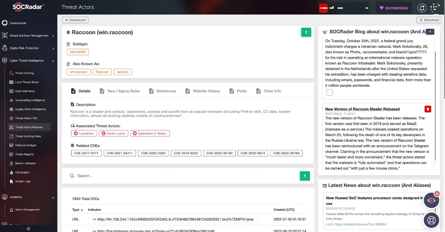Open Dashboards from sidebar
The width and height of the screenshot is (445, 232).
click(x=18, y=23)
